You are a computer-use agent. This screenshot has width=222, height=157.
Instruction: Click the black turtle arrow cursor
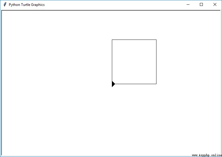click(x=113, y=84)
